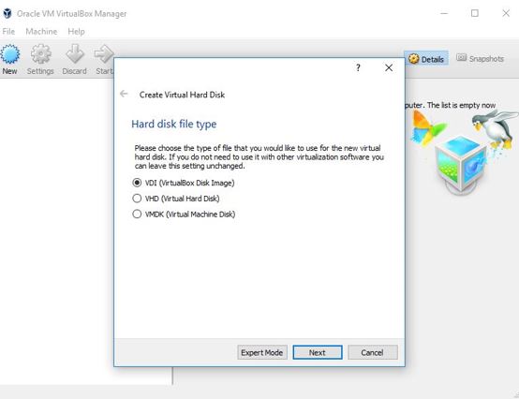This screenshot has height=399, width=519.
Task: Select VMDK (Virtual Machine Disk) option
Action: [184, 214]
